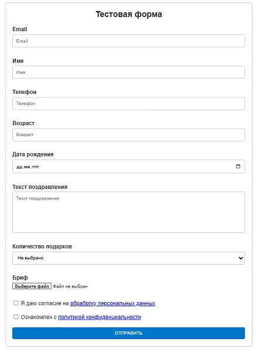Open the calendar picker icon in date field
256x352 pixels.
point(238,167)
